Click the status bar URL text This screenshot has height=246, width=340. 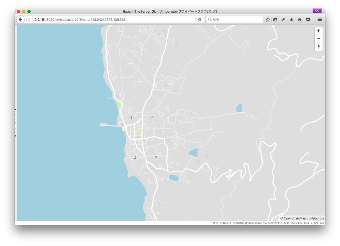point(261,223)
